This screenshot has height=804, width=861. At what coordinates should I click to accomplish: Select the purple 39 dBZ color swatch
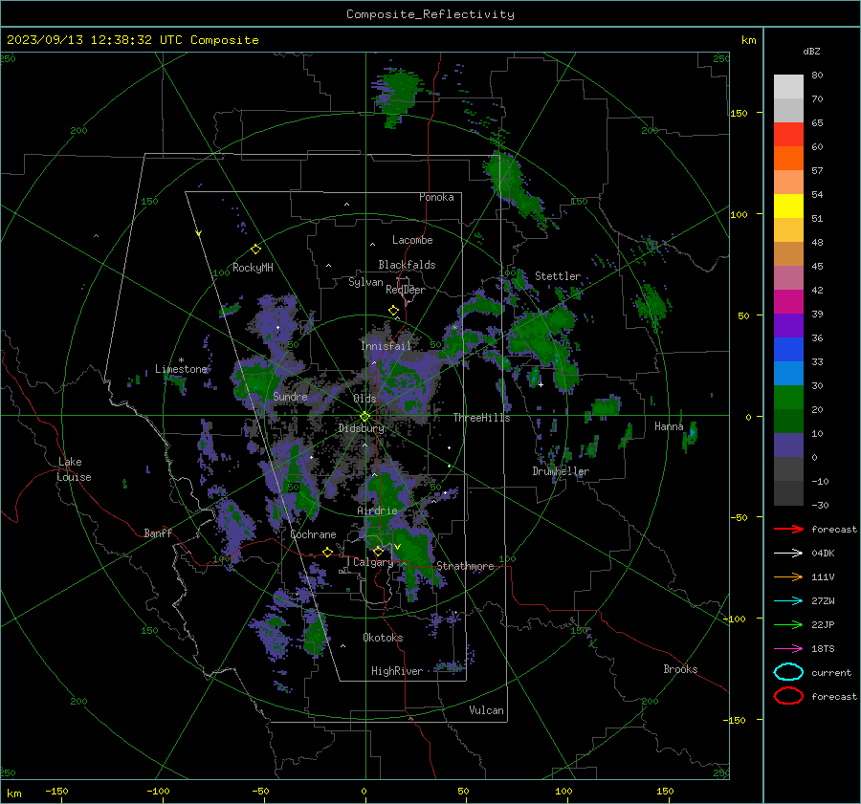tap(788, 325)
